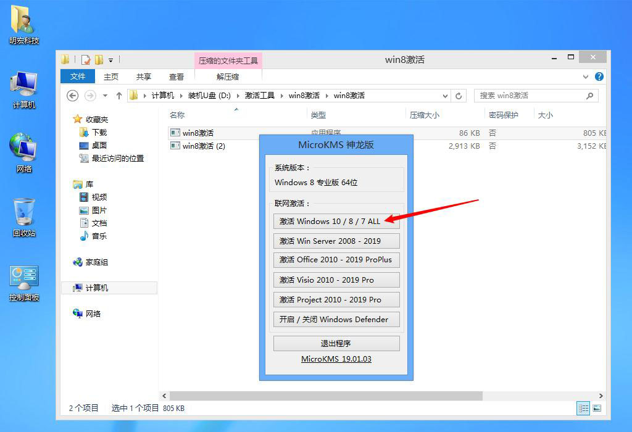Click 激活 Office 2010 - 2019 ProPlus button
The width and height of the screenshot is (632, 432).
click(336, 260)
